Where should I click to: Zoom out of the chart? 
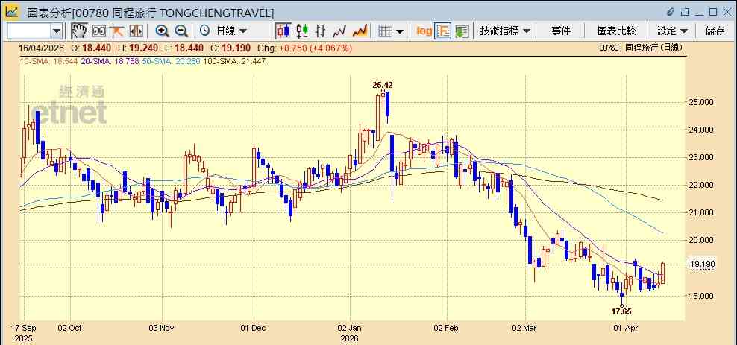coord(181,31)
